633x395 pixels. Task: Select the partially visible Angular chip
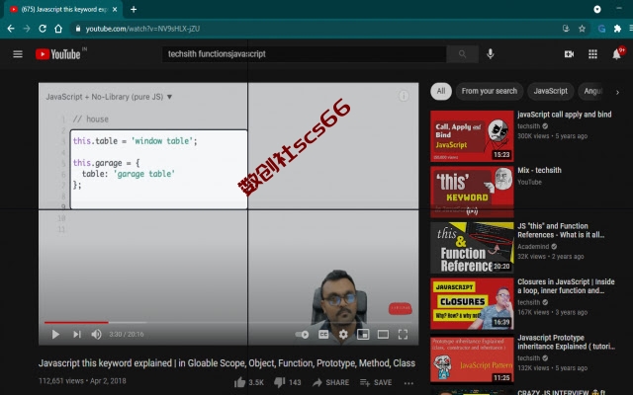[592, 91]
